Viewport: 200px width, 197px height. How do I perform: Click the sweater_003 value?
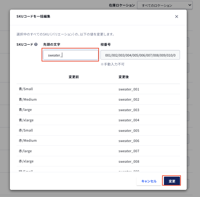tap(129, 110)
